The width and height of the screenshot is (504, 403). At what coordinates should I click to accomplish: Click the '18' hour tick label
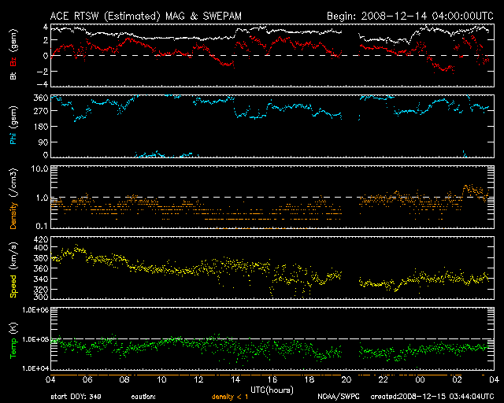309,380
